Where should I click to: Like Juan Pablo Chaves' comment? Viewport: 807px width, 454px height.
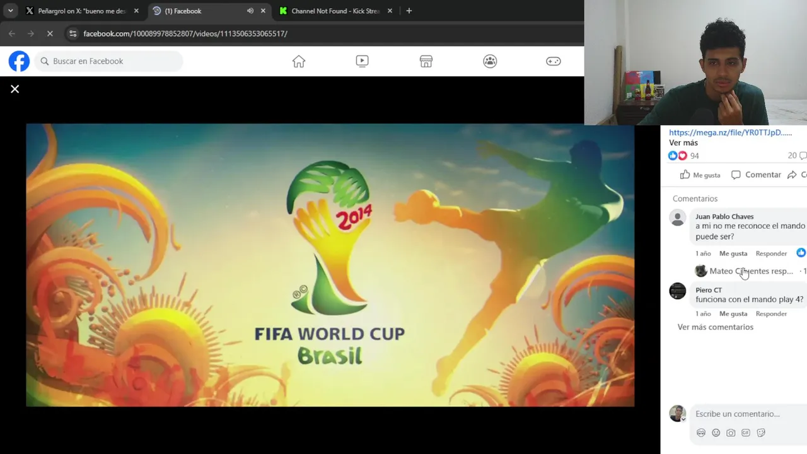[733, 253]
